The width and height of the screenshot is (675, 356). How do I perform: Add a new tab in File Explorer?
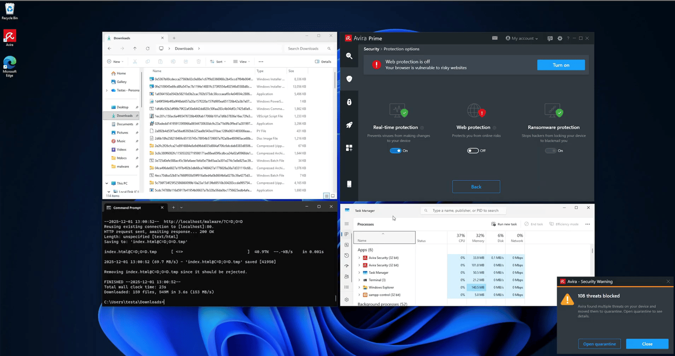174,38
